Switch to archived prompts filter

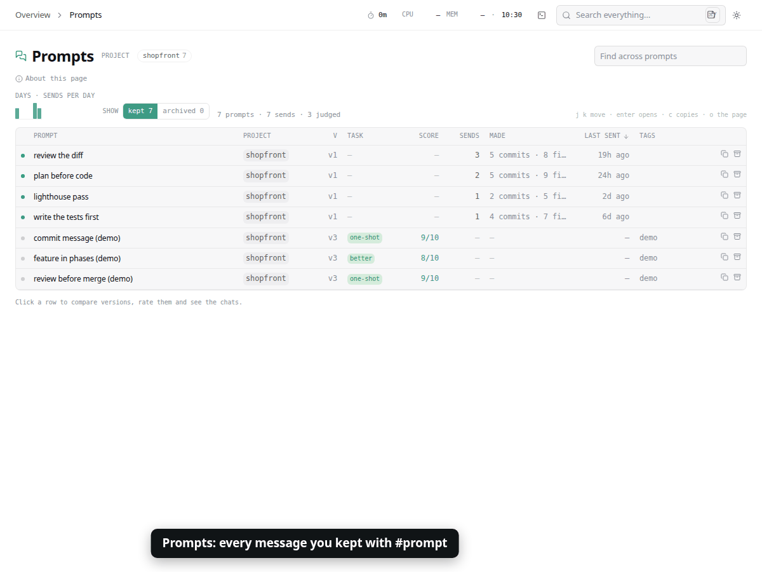[183, 111]
